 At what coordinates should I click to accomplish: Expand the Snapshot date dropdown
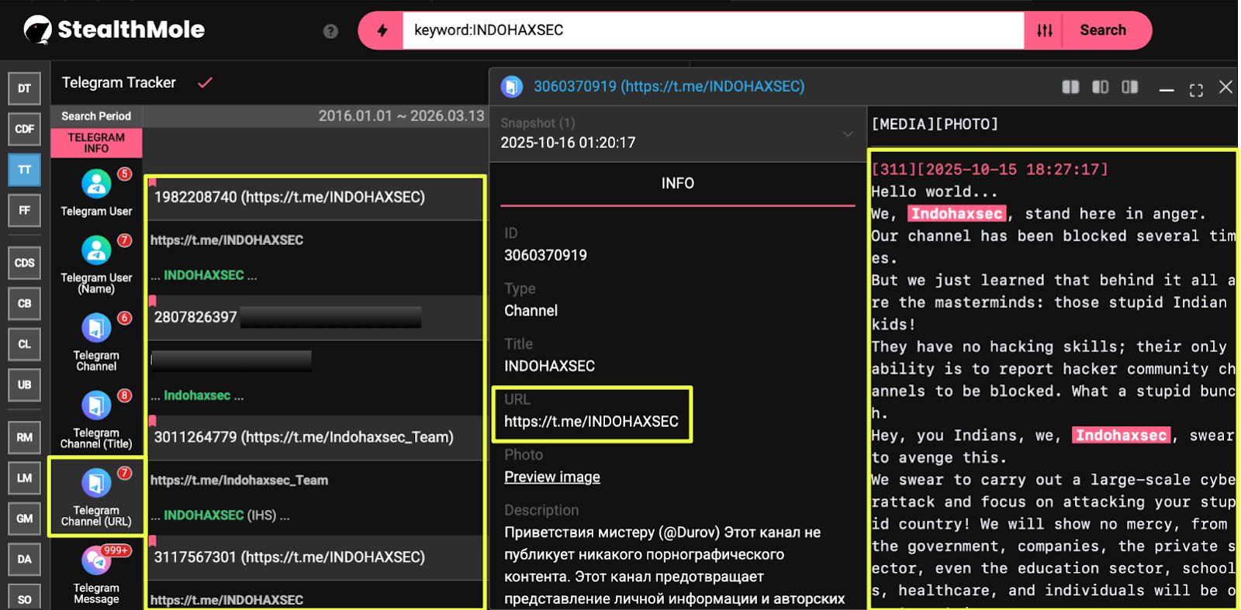point(848,133)
